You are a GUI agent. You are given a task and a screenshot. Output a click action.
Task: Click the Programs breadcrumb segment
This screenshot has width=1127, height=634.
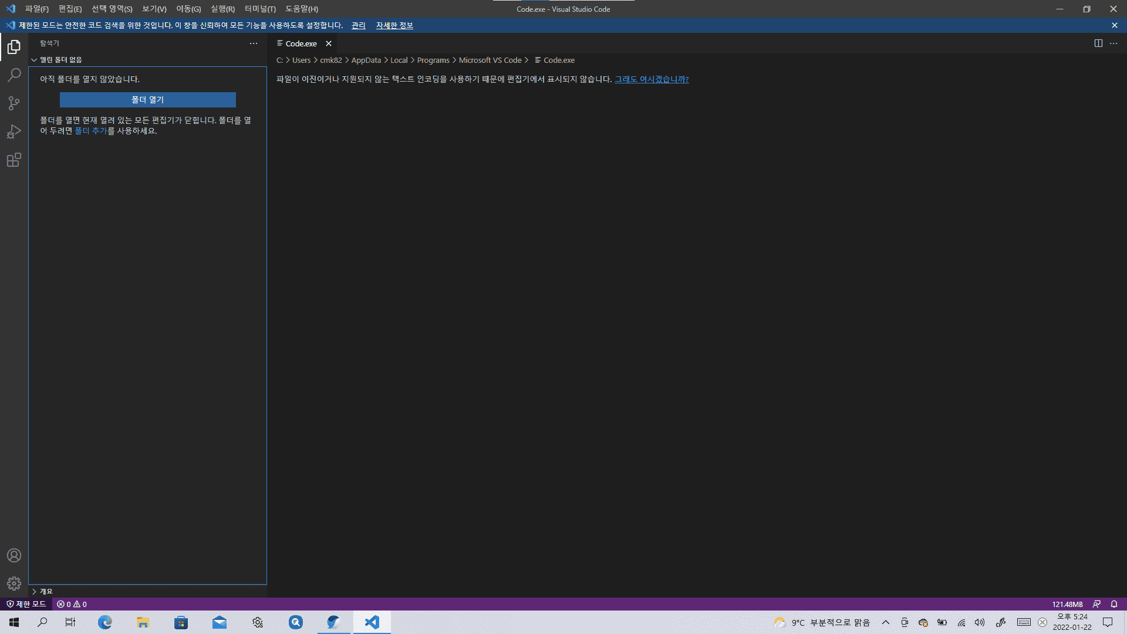pos(433,60)
